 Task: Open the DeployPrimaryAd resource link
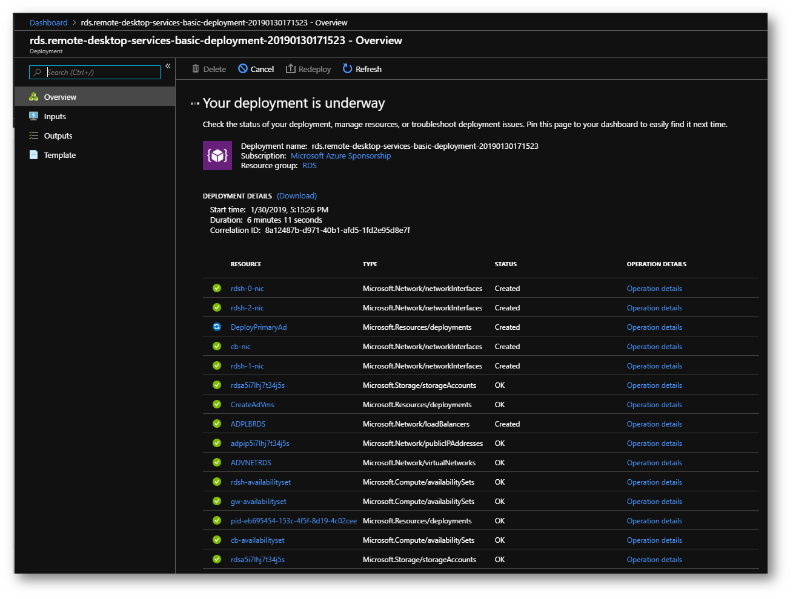click(x=259, y=327)
